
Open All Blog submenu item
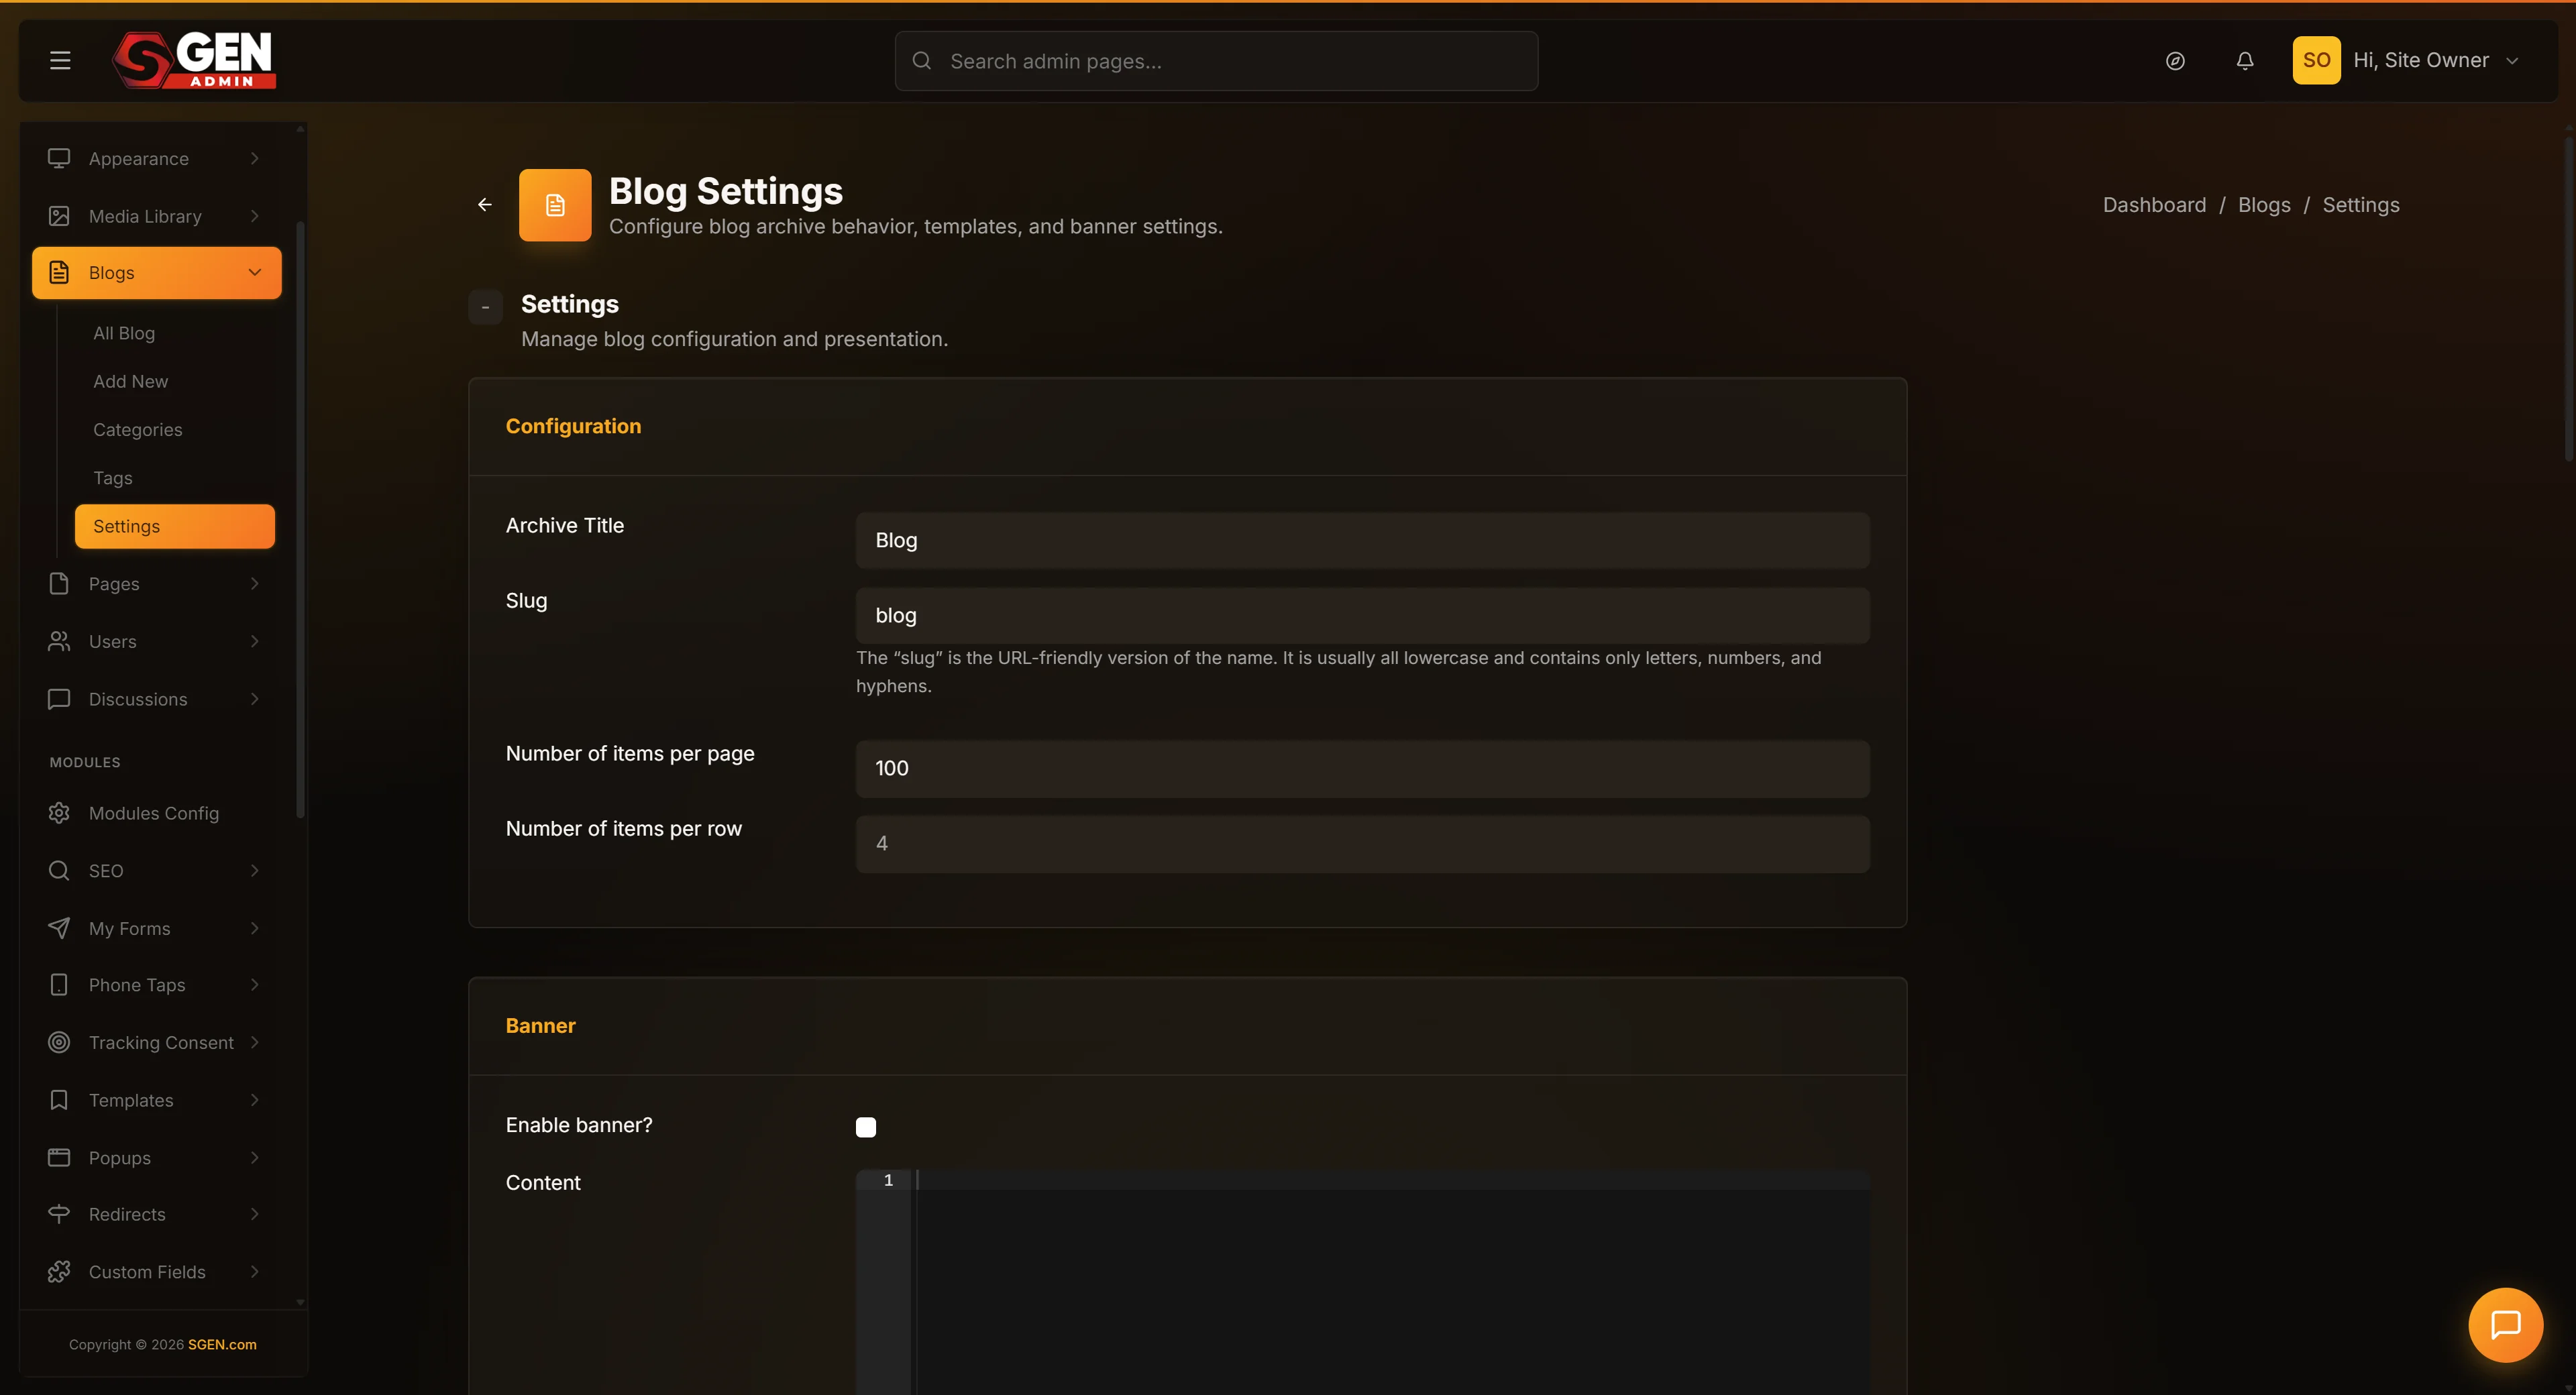(124, 333)
